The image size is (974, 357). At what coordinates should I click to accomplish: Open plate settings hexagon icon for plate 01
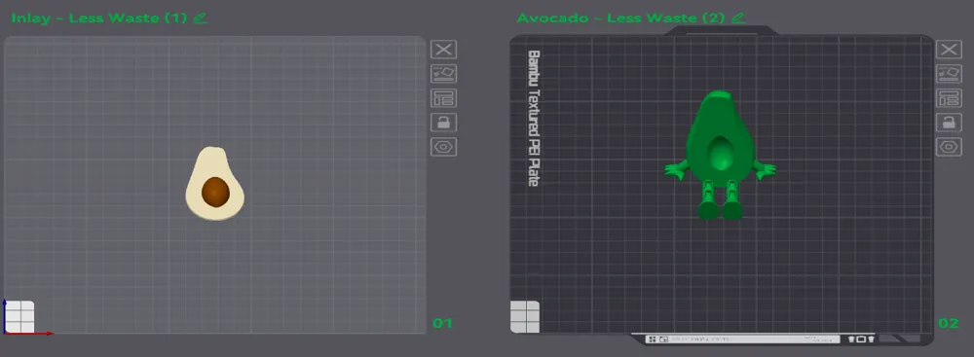[443, 147]
